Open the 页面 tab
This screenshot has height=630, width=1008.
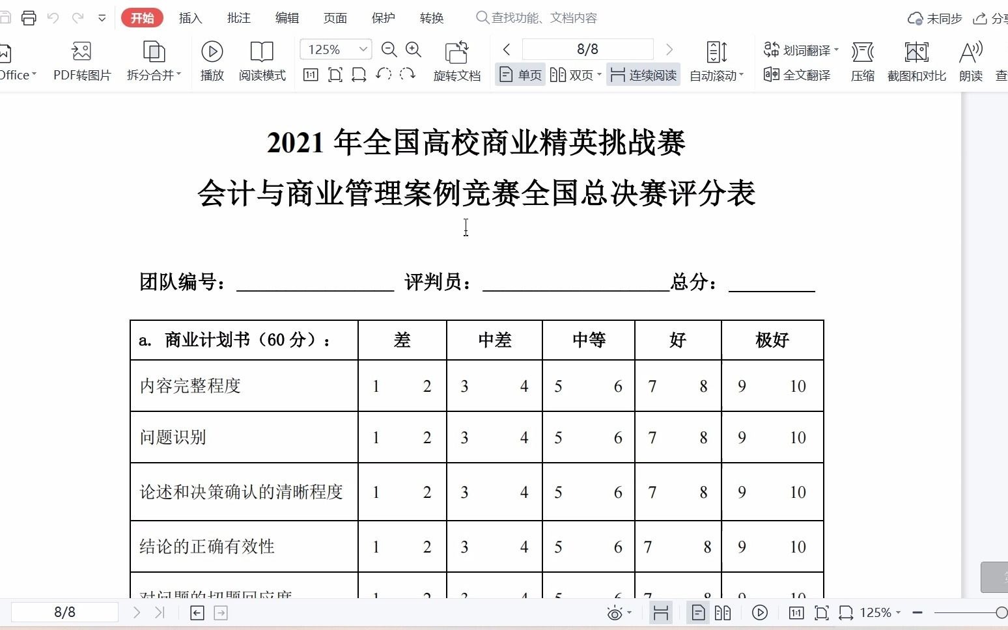pyautogui.click(x=335, y=18)
